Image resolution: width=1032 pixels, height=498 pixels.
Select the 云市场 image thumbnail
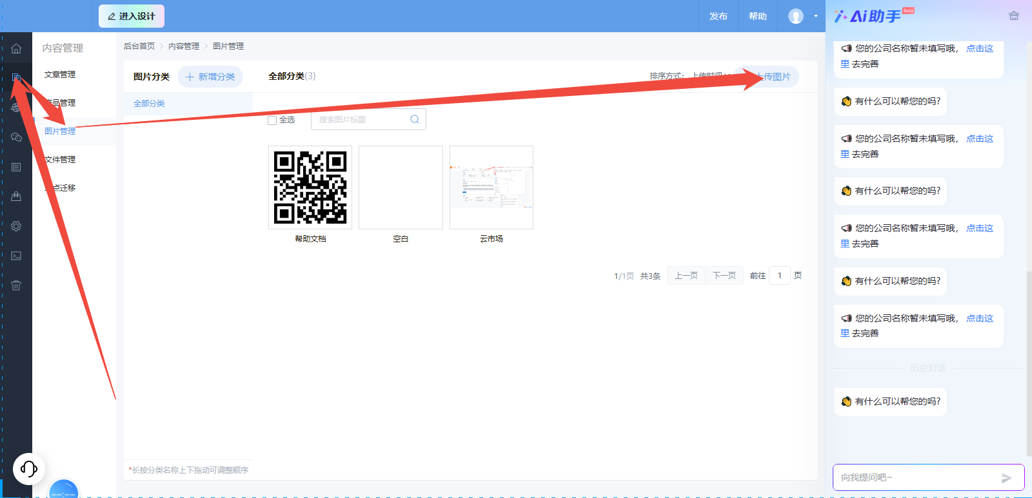(x=491, y=187)
